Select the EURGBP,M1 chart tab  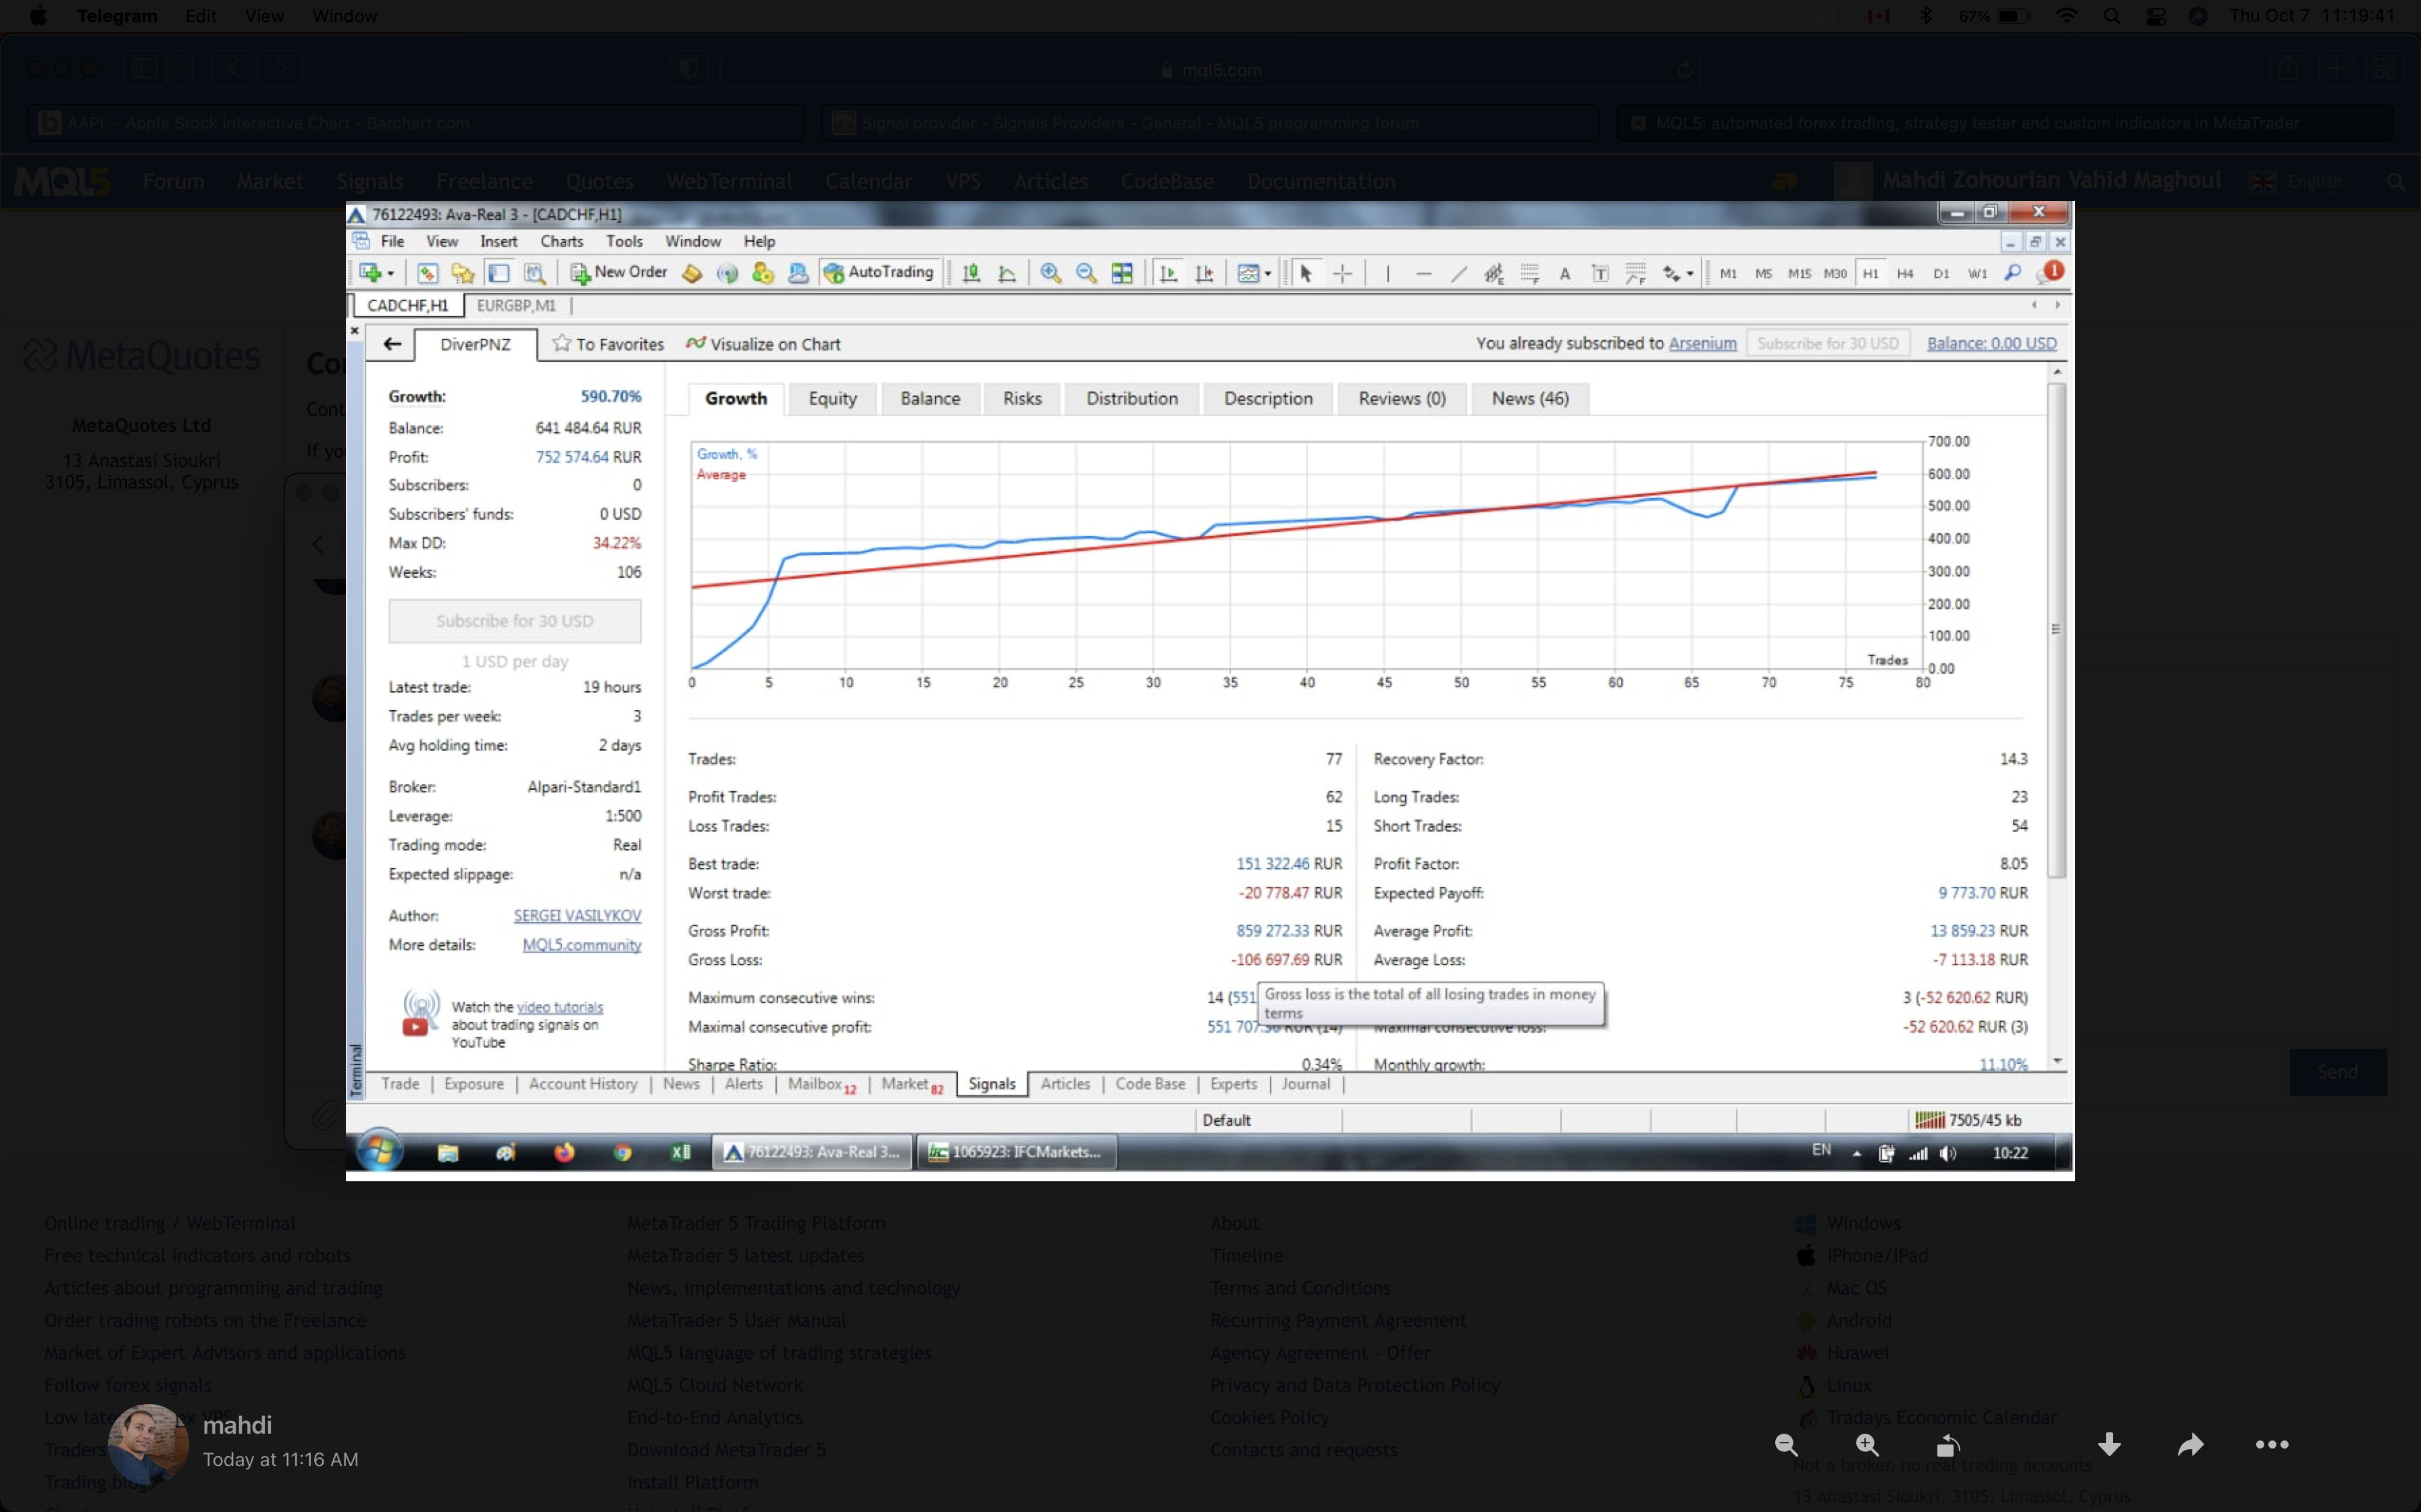coord(516,305)
